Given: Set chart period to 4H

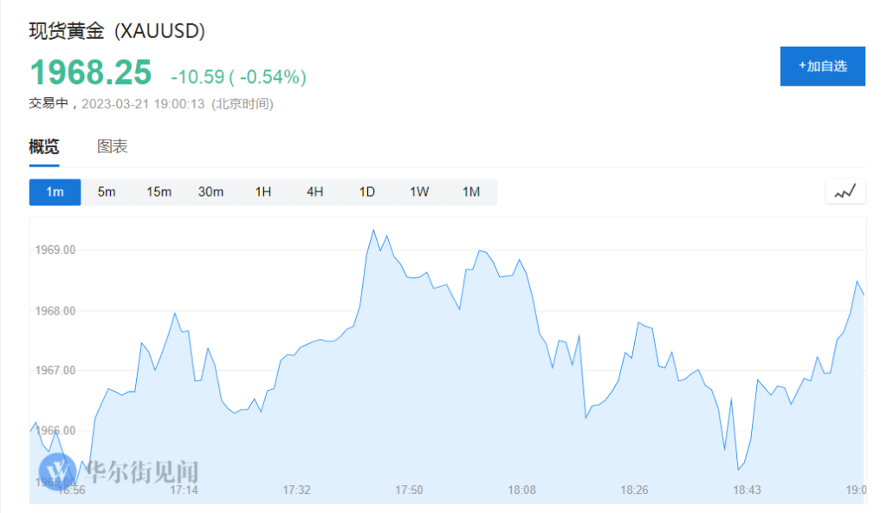Looking at the screenshot, I should [x=314, y=192].
